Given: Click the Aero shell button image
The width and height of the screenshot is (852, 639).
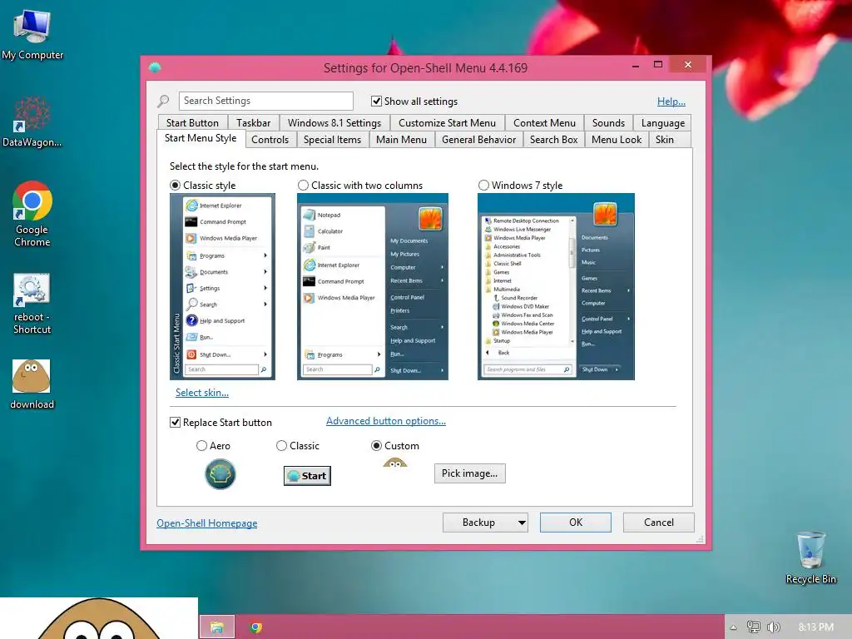Looking at the screenshot, I should pos(220,473).
